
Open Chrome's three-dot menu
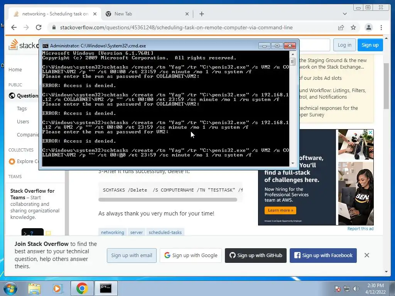(x=381, y=27)
